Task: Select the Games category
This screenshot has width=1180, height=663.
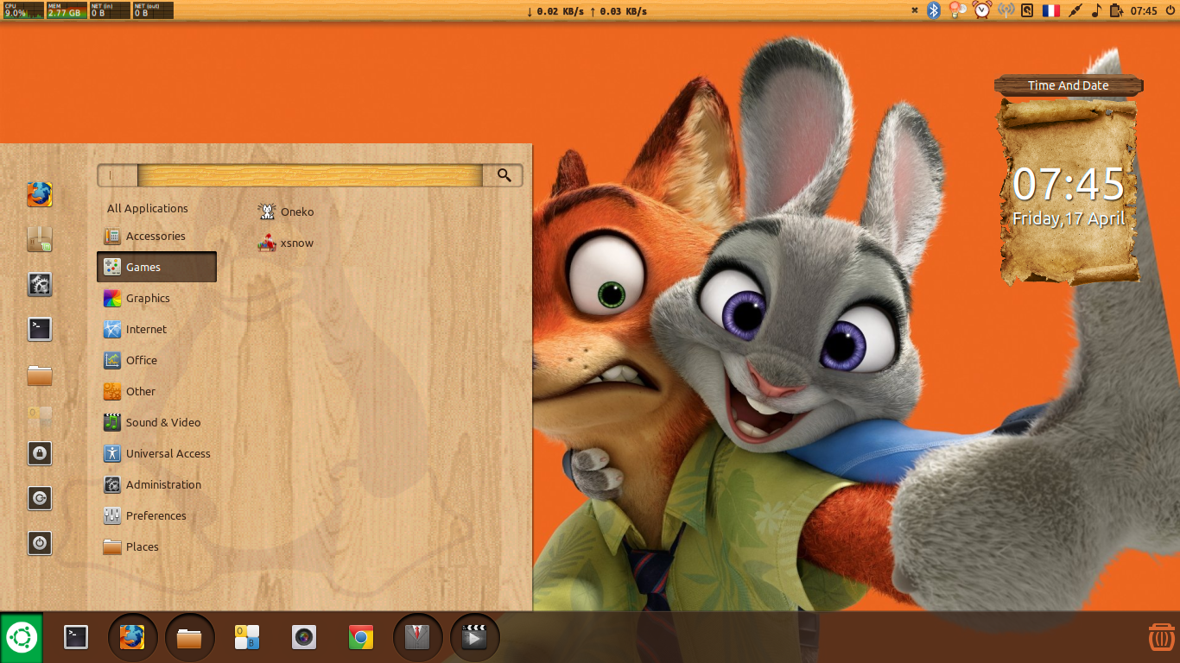Action: pyautogui.click(x=156, y=267)
